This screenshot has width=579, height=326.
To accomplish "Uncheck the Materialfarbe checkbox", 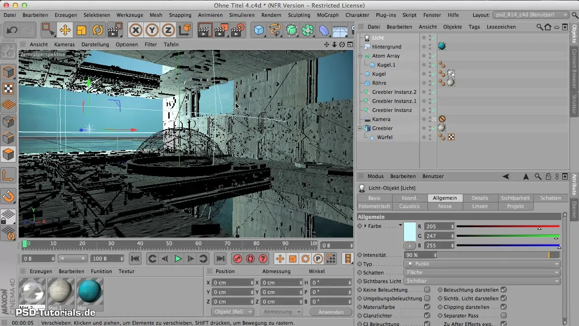I will coord(427,307).
